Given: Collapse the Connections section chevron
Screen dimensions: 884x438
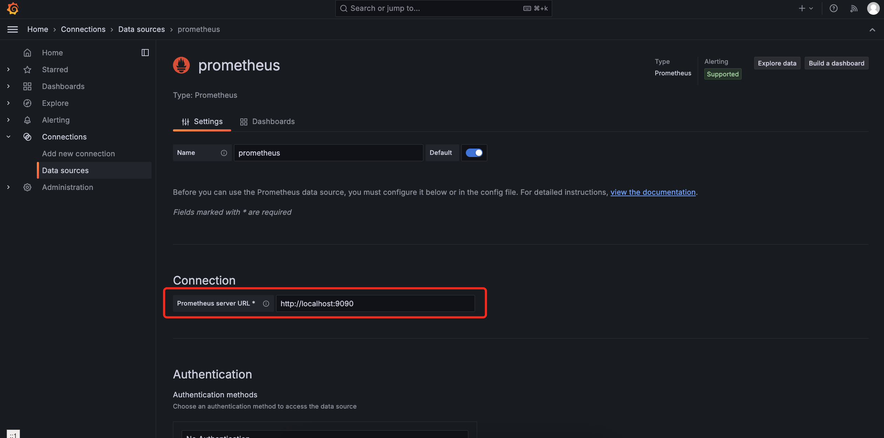Looking at the screenshot, I should (8, 137).
